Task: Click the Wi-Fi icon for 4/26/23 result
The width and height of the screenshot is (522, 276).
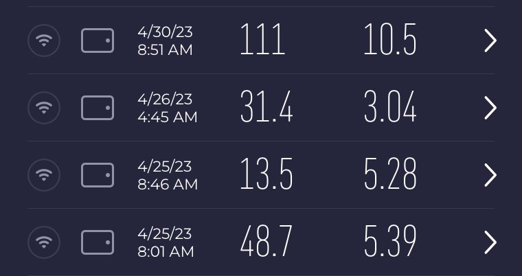Action: pyautogui.click(x=44, y=108)
